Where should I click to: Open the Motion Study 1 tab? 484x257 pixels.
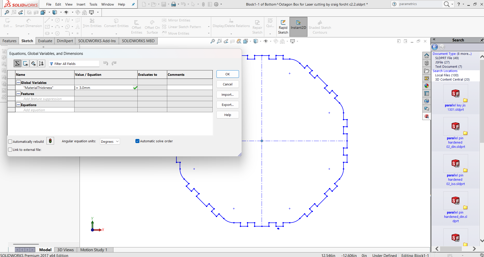[94, 250]
